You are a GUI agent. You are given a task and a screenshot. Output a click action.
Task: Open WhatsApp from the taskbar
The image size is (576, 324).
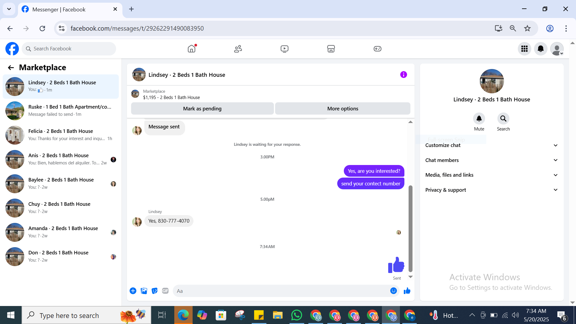point(296,315)
